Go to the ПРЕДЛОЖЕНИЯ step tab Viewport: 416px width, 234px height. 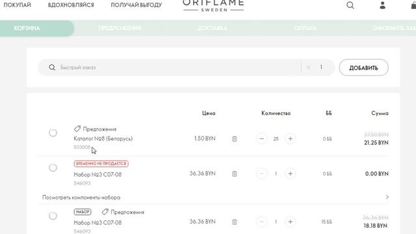click(x=120, y=28)
